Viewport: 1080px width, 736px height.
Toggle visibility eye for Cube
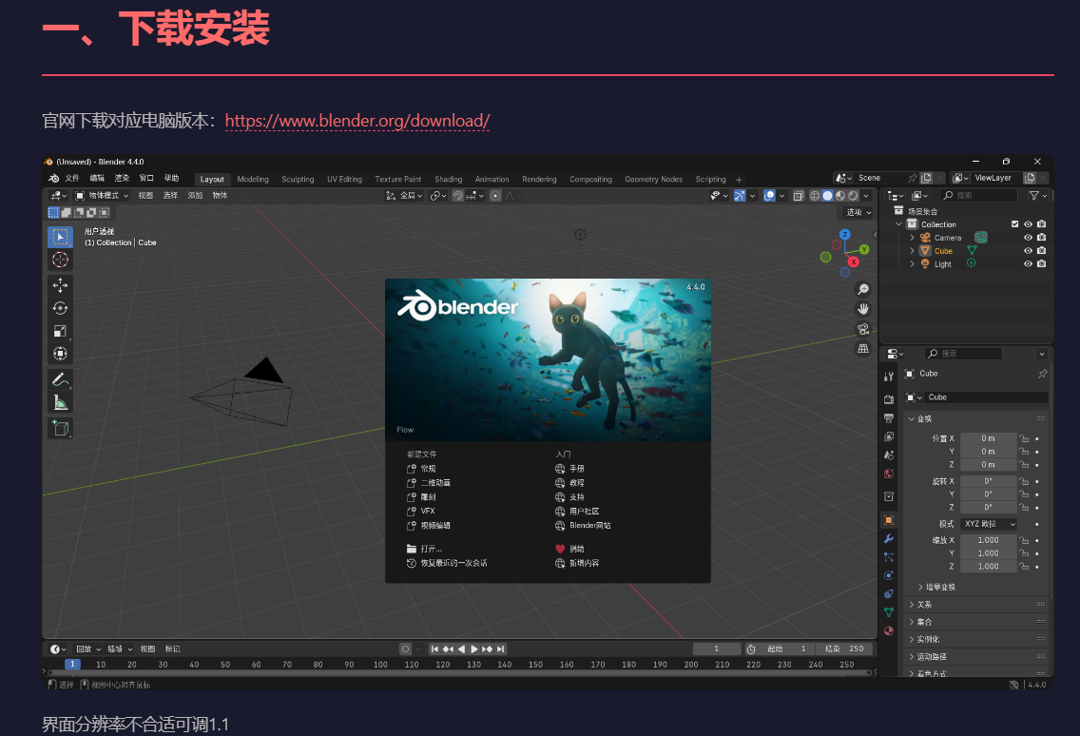pyautogui.click(x=1028, y=251)
